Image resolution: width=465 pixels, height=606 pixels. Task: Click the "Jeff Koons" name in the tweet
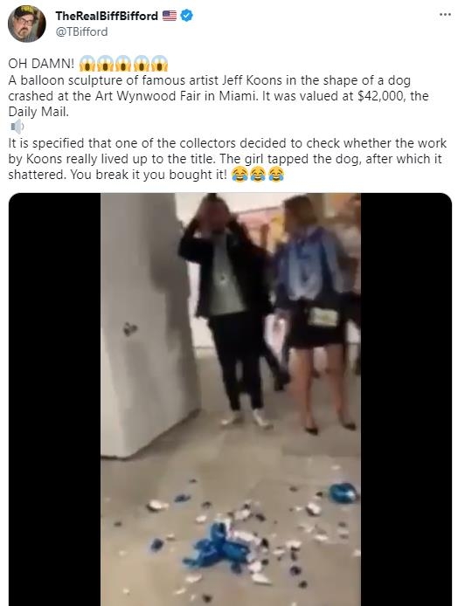(253, 80)
